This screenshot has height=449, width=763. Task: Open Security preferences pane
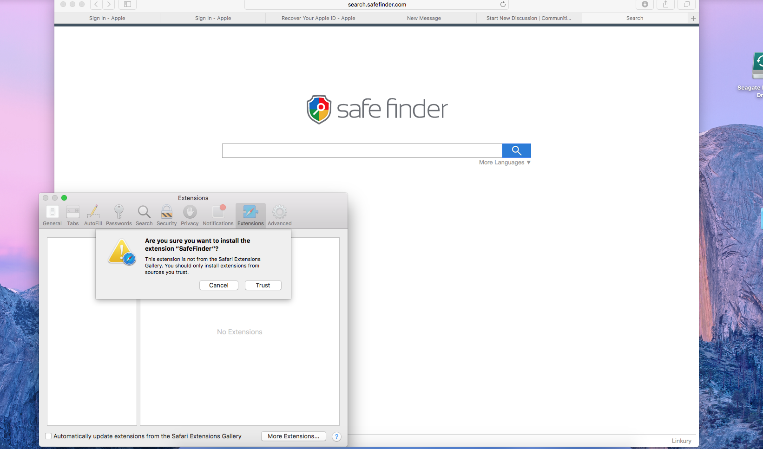point(167,215)
